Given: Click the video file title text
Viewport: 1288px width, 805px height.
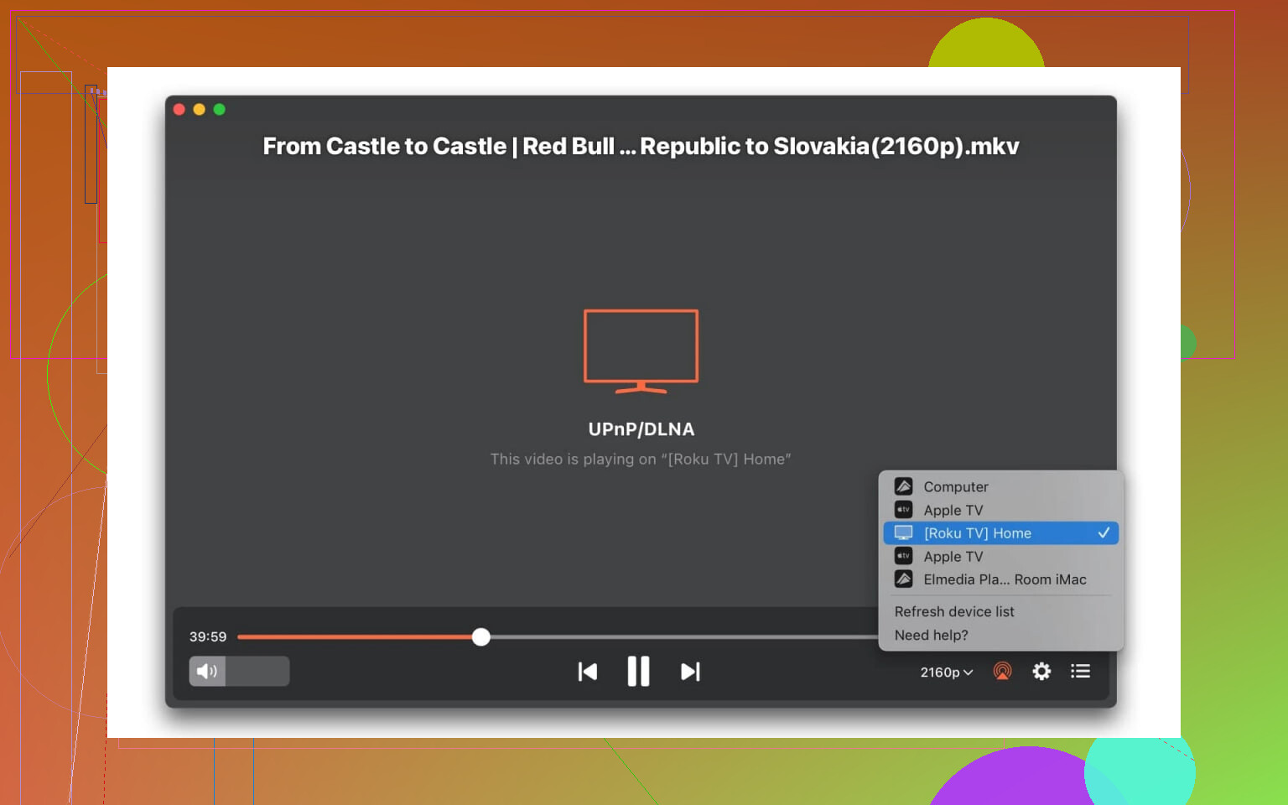Looking at the screenshot, I should pos(641,146).
